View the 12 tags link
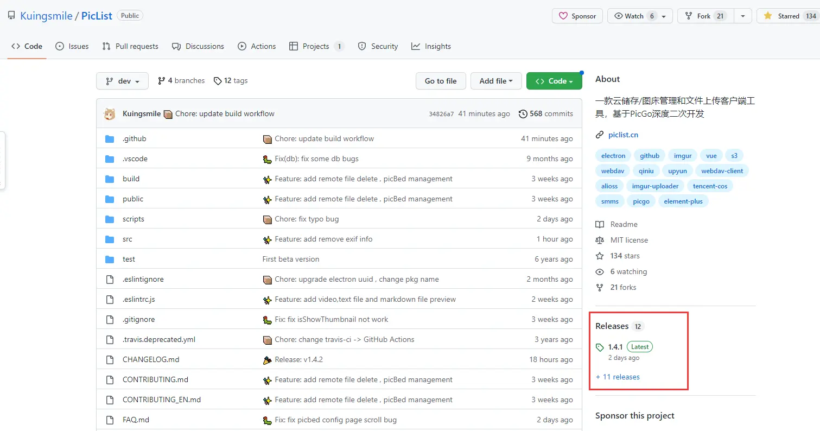820x431 pixels. tap(231, 80)
